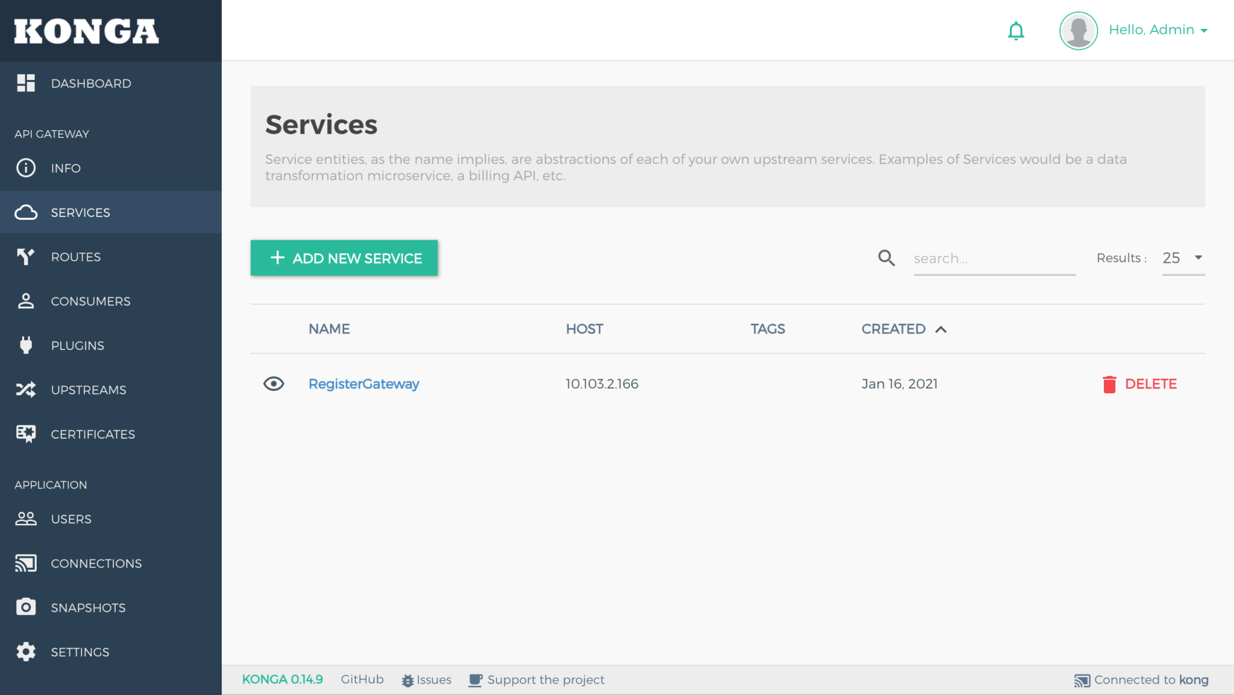Select the Routes section in sidebar

[75, 257]
